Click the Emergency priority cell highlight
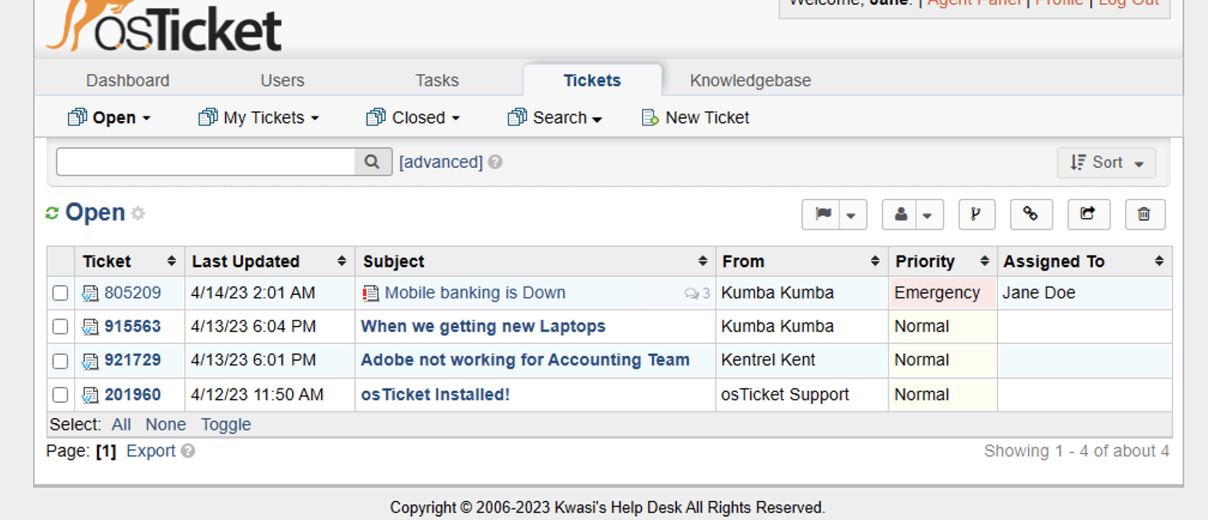 click(x=934, y=293)
